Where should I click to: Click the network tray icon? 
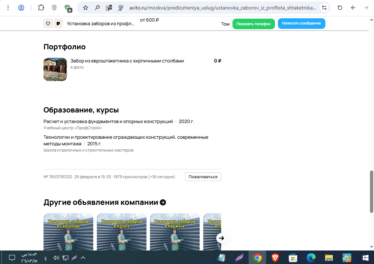click(65, 257)
